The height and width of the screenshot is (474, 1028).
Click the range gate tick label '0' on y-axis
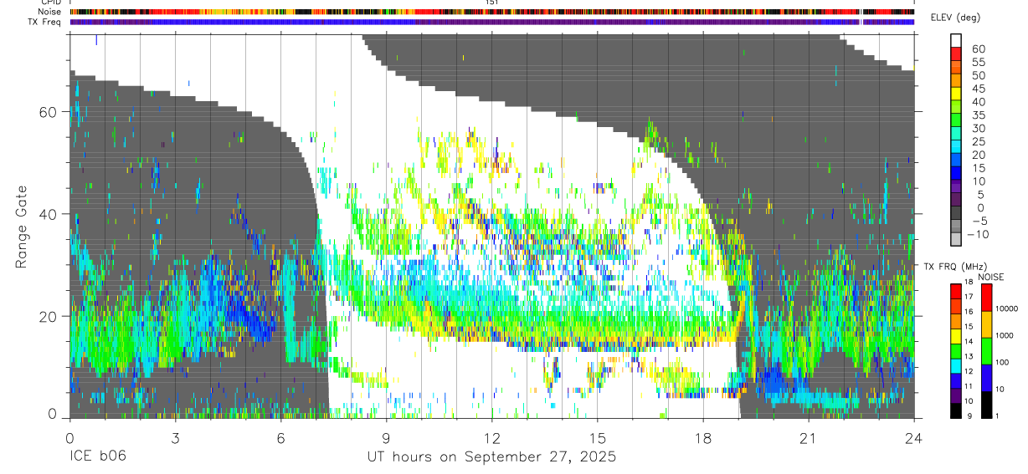(x=52, y=413)
